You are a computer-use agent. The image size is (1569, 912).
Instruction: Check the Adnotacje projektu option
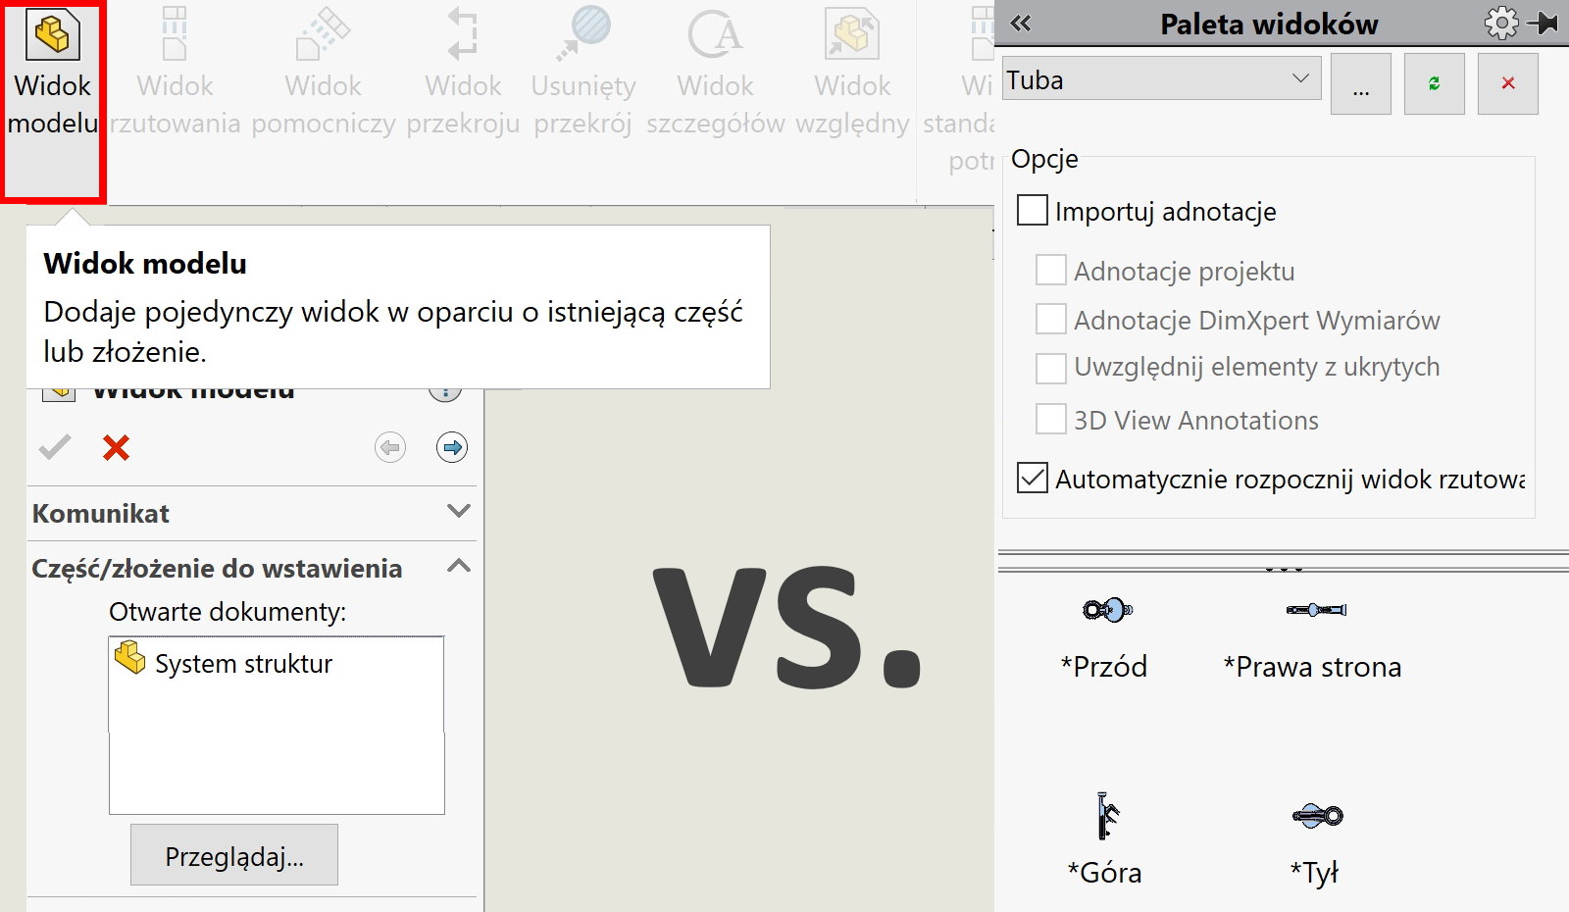(x=1049, y=269)
